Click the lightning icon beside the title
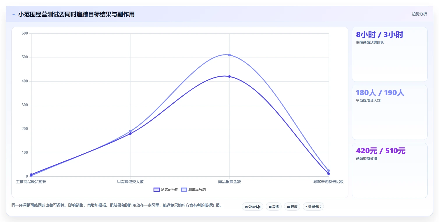The image size is (439, 222). click(14, 15)
